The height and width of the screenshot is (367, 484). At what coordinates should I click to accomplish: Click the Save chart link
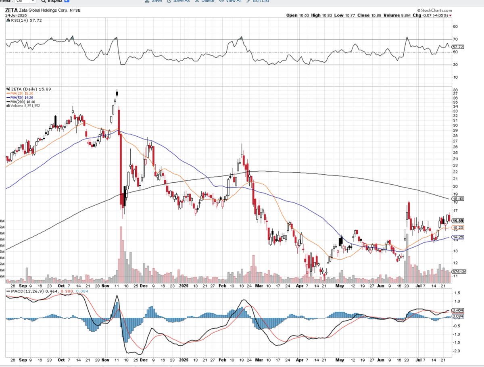pyautogui.click(x=153, y=1)
